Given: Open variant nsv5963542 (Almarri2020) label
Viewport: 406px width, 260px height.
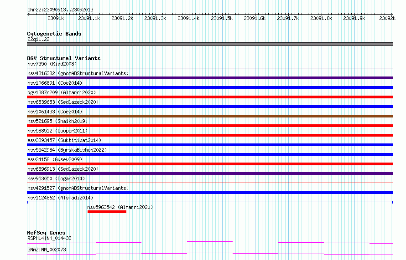Looking at the screenshot, I should click(x=120, y=207).
